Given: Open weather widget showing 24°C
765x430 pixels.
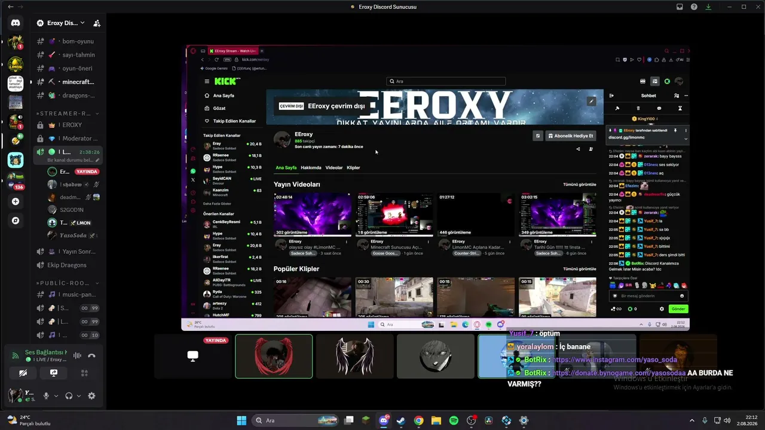Looking at the screenshot, I should pos(28,420).
